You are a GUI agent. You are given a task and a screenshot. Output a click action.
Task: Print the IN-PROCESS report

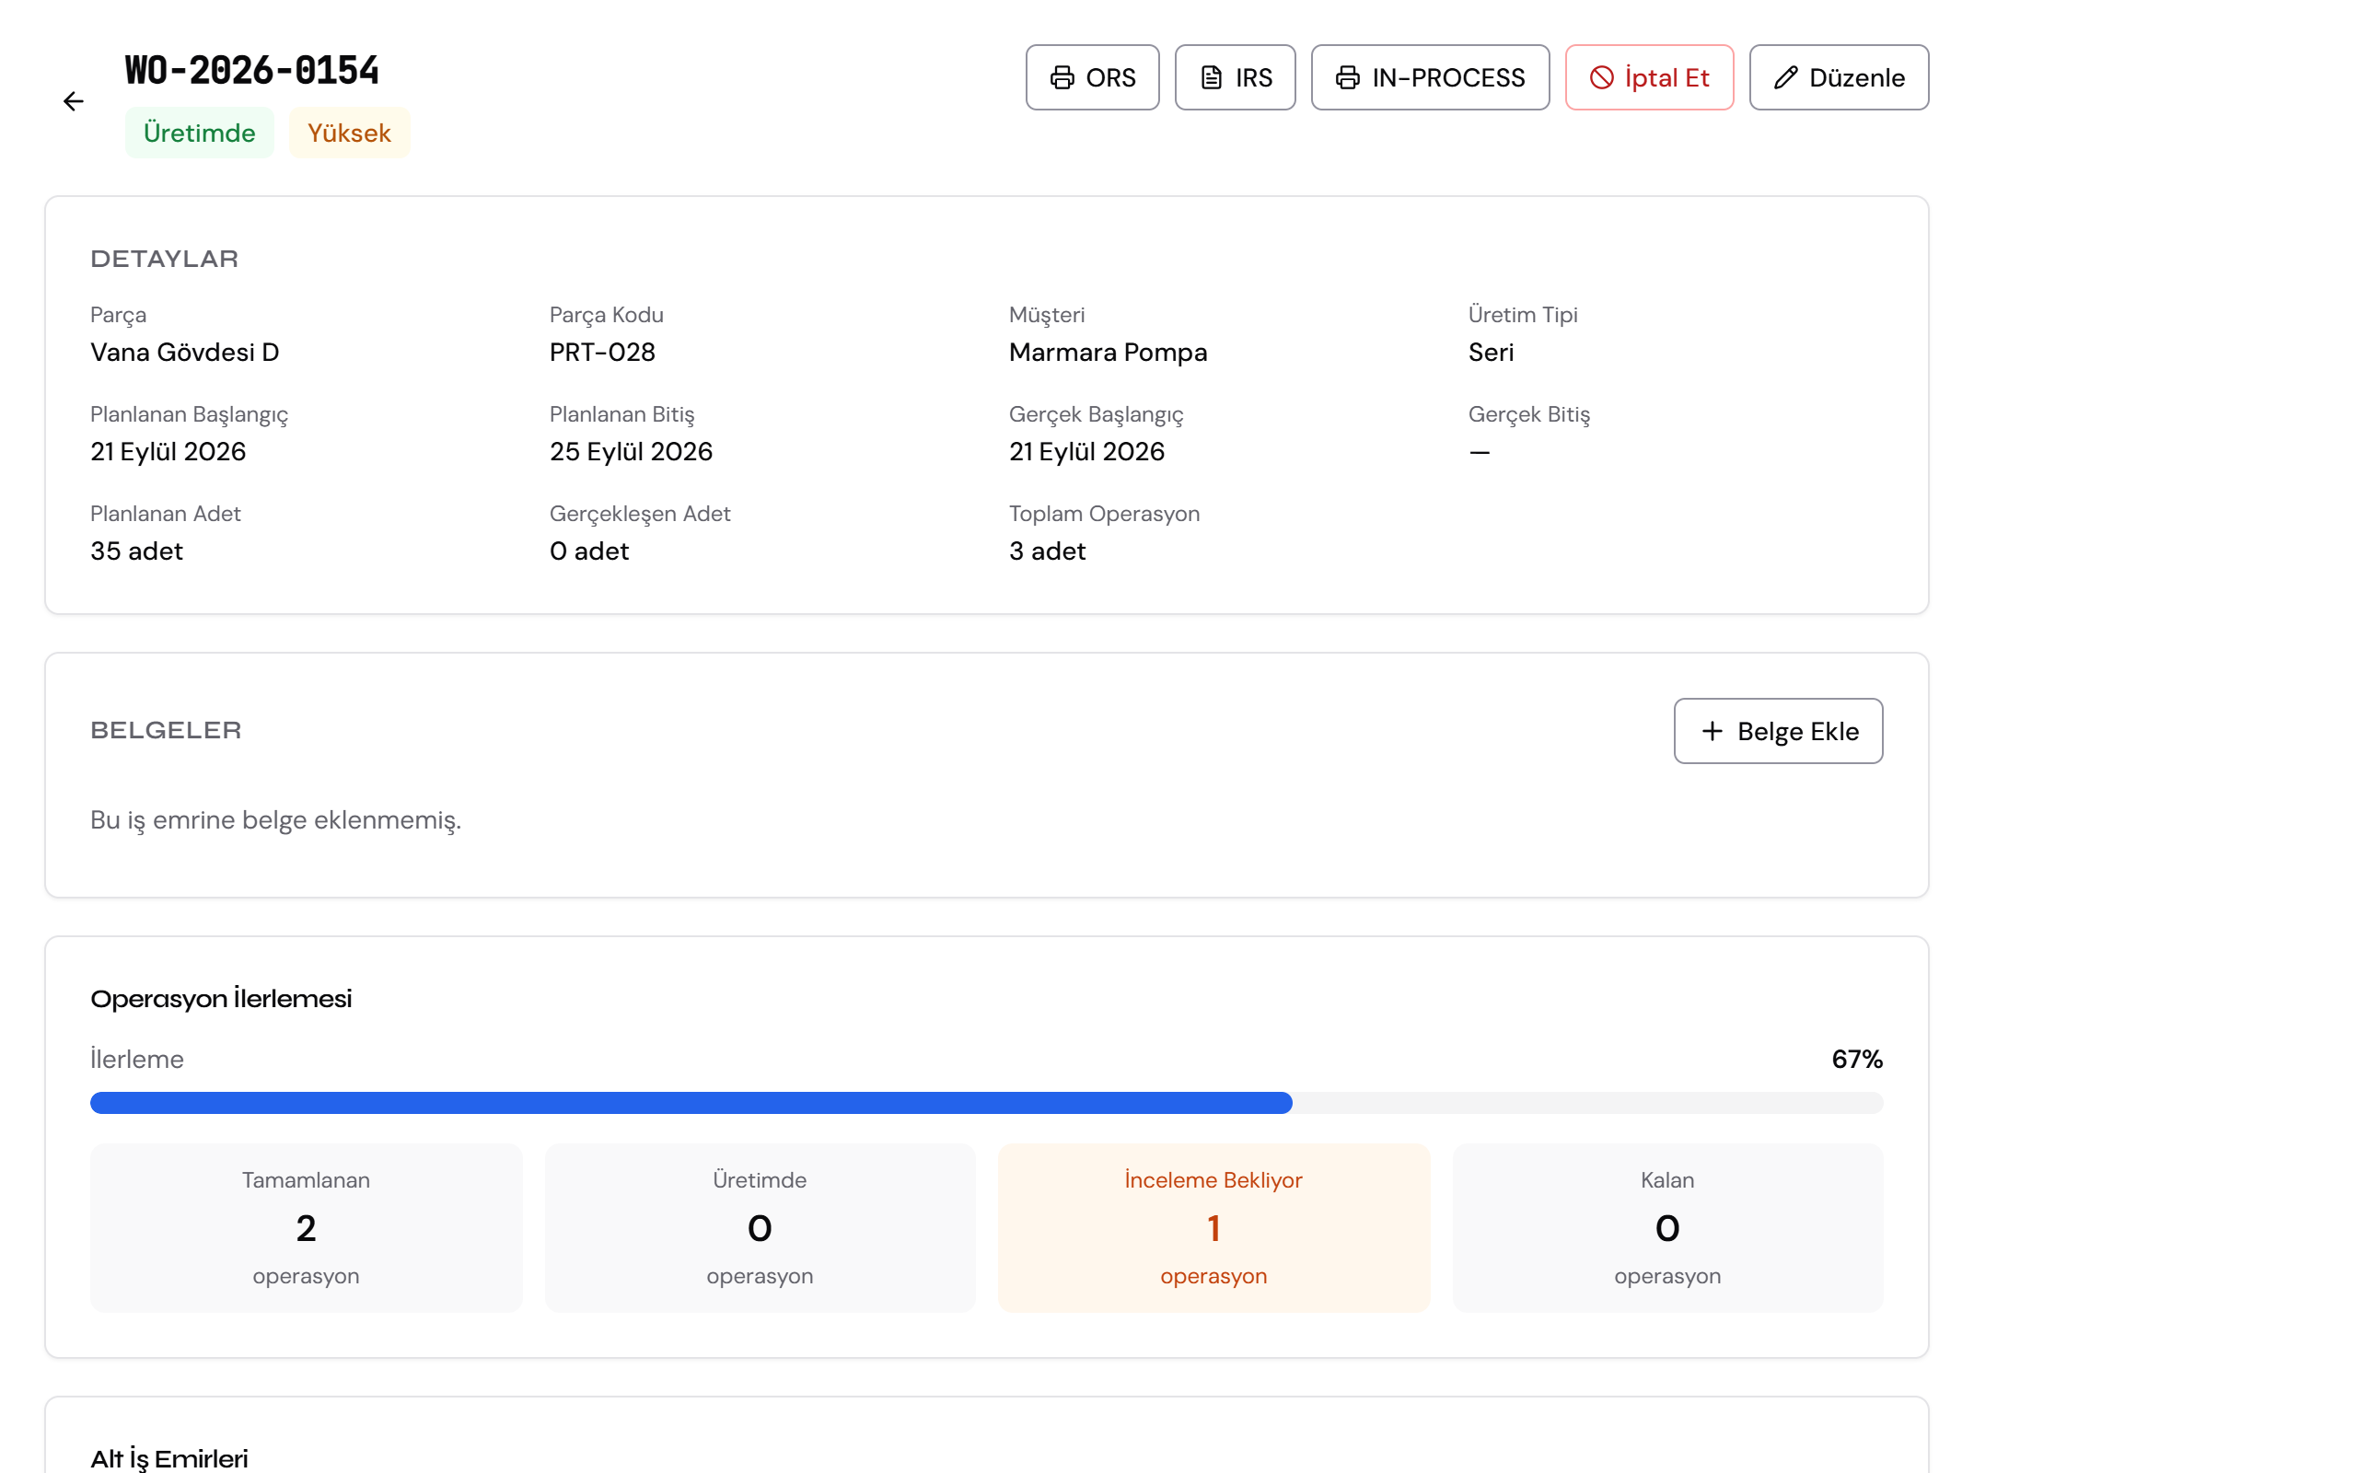tap(1430, 77)
